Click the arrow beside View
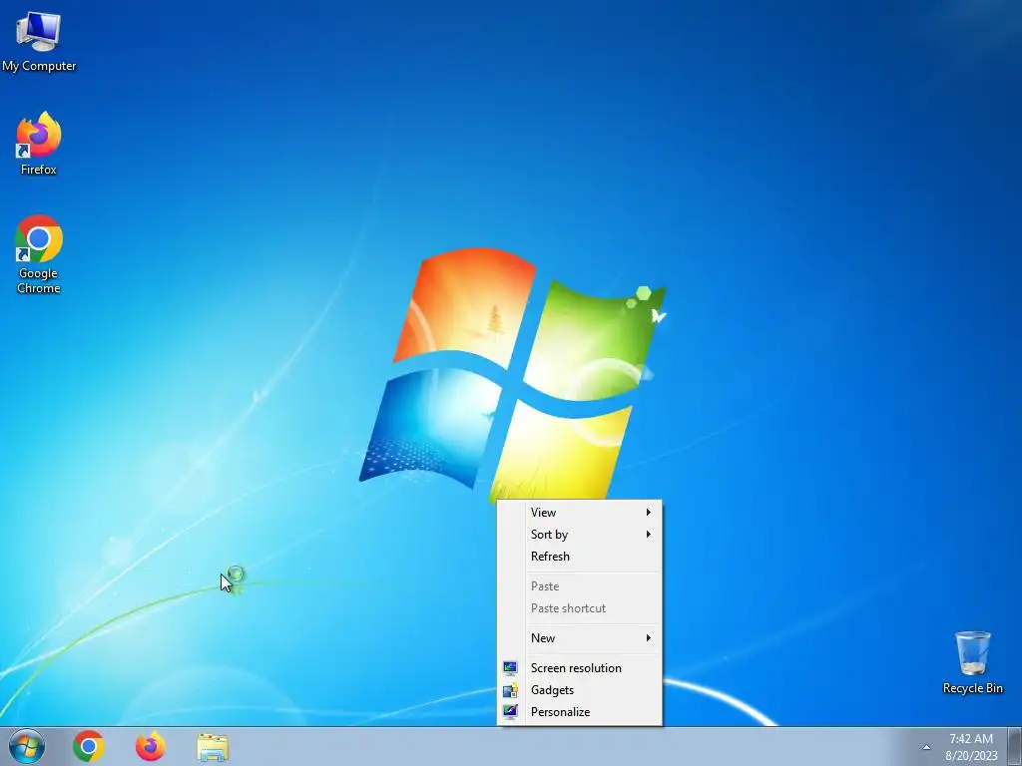Viewport: 1022px width, 766px height. 649,513
